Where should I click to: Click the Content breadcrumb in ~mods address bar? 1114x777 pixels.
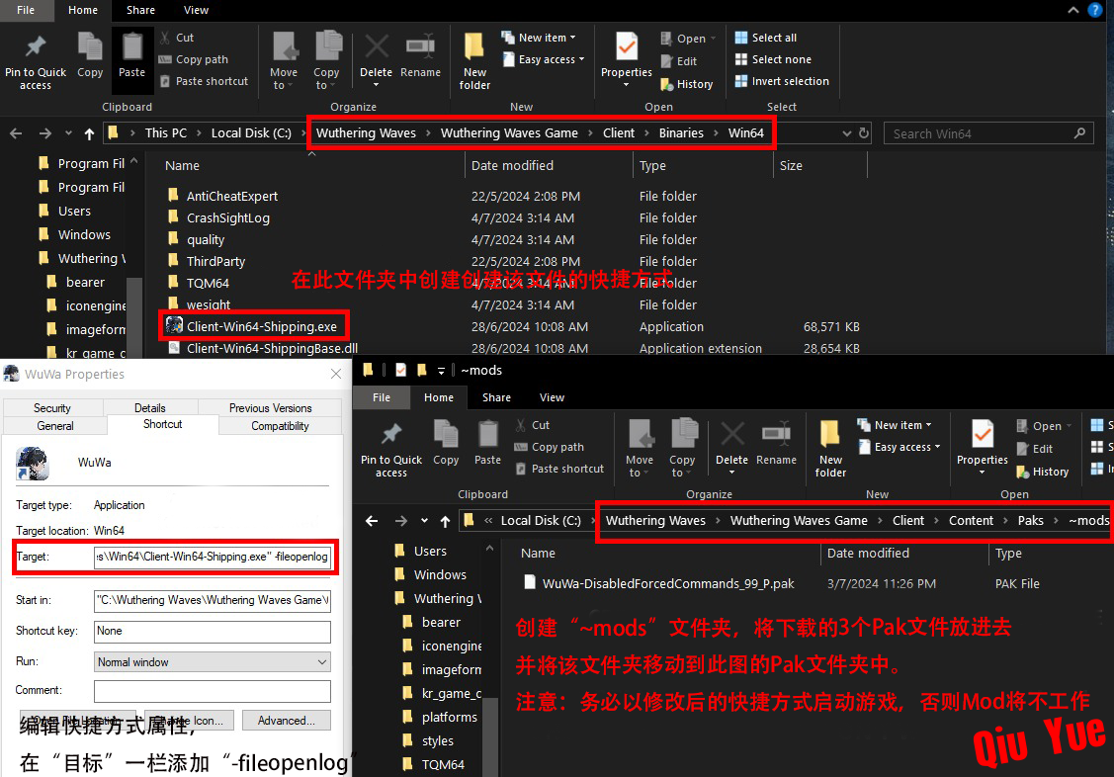[x=972, y=521]
